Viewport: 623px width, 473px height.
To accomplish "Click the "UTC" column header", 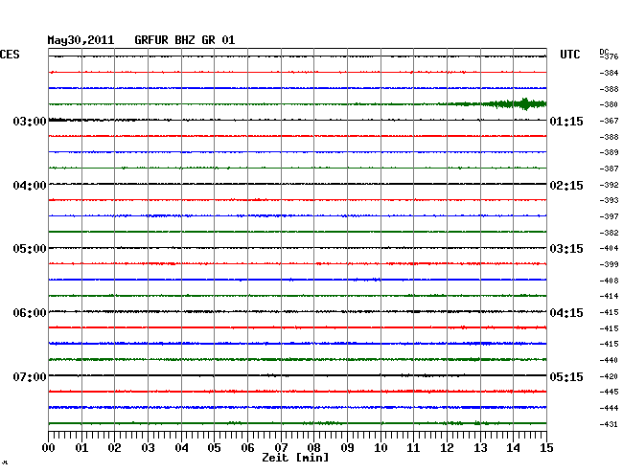I will point(569,55).
